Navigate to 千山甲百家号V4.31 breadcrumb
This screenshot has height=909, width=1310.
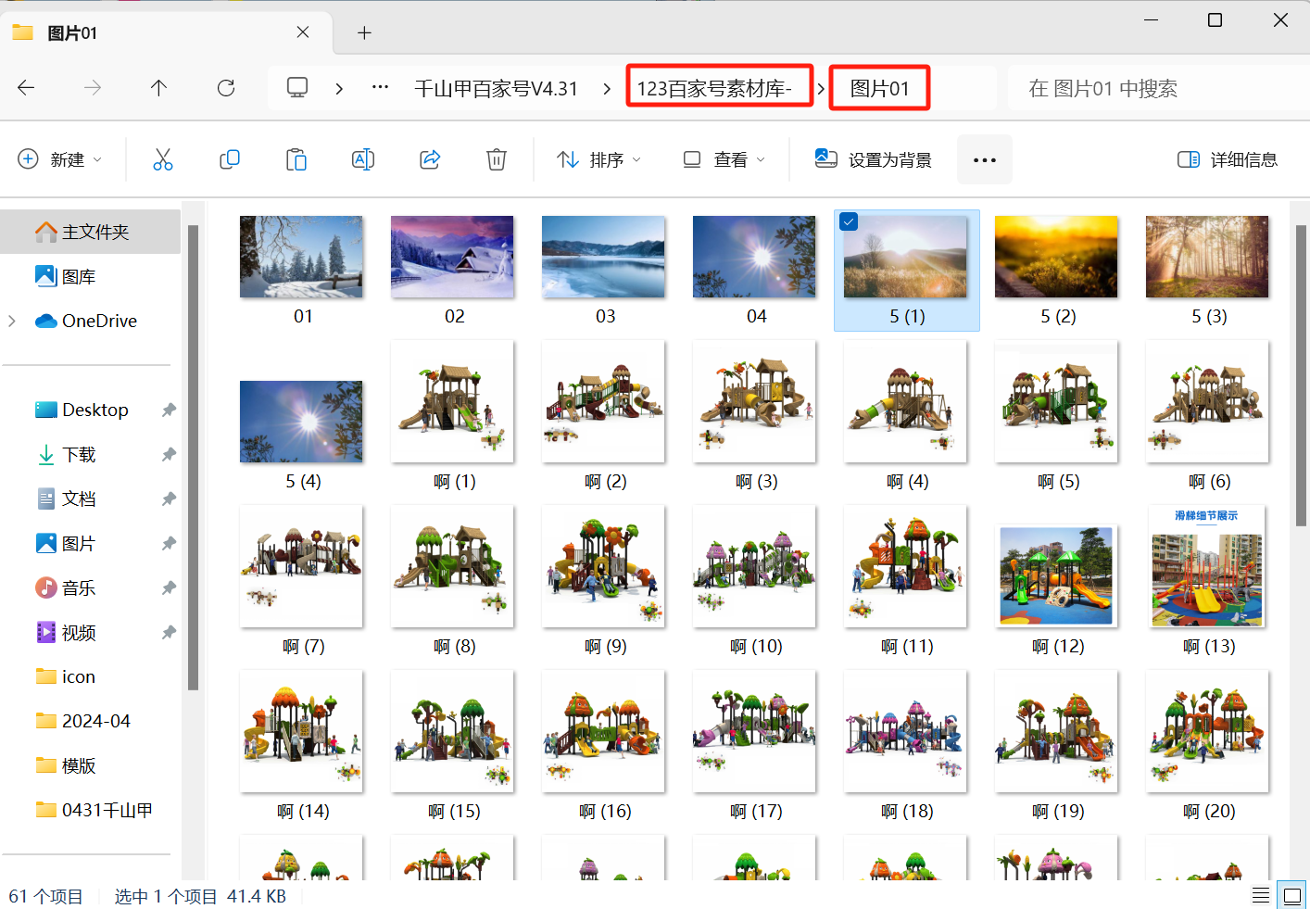[496, 88]
